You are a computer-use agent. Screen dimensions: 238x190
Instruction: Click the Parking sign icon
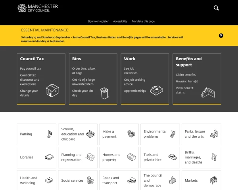coord(50,134)
